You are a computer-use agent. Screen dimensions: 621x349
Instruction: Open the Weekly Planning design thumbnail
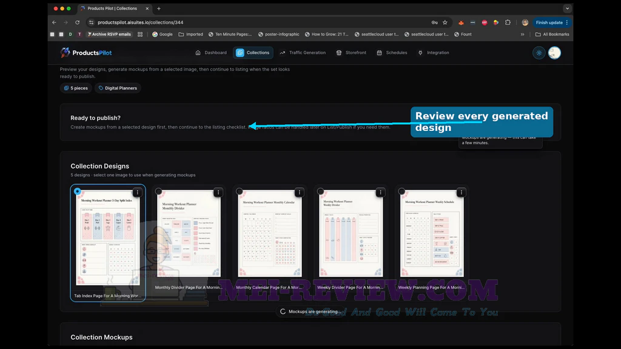pyautogui.click(x=432, y=234)
